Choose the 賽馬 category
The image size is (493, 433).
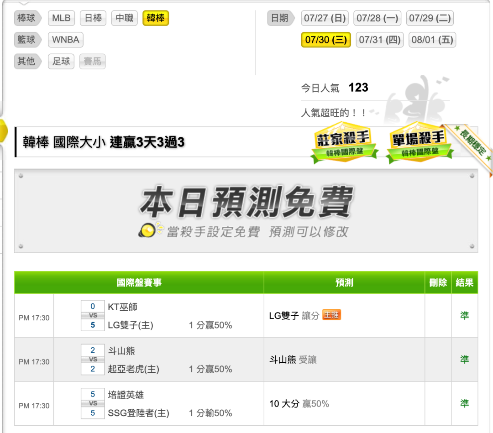[92, 61]
